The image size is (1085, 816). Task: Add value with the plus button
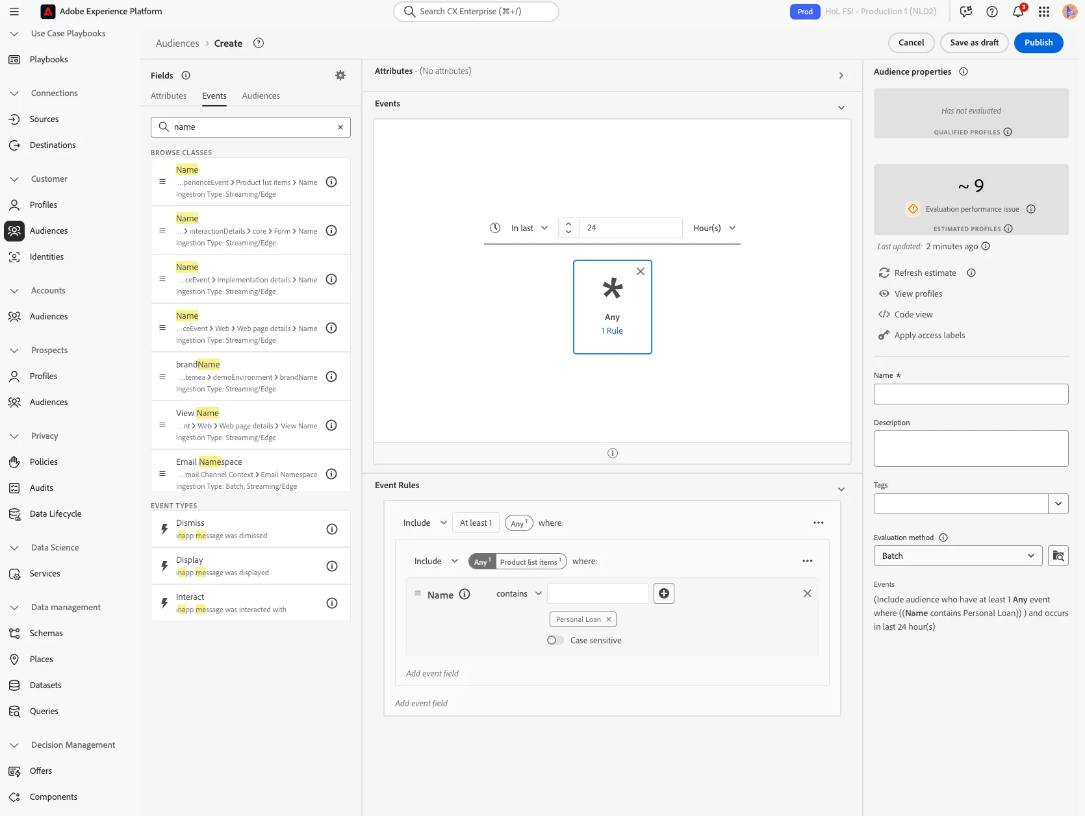(664, 593)
